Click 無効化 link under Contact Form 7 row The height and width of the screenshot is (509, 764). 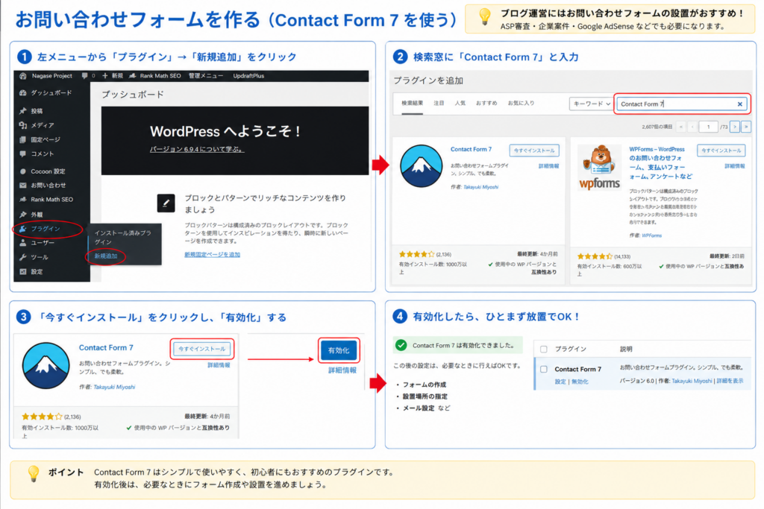(x=580, y=382)
